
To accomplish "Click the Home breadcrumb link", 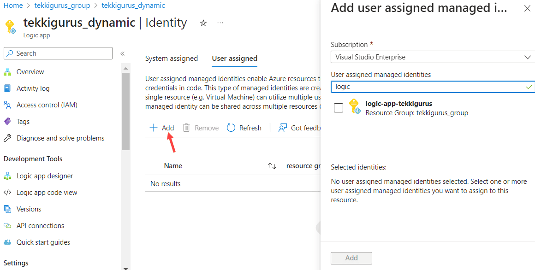I will (x=13, y=6).
